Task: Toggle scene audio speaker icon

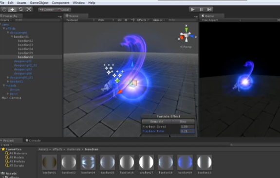Action: tap(132, 20)
